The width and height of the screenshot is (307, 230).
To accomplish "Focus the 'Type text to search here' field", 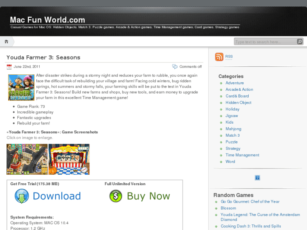I will point(266,42).
